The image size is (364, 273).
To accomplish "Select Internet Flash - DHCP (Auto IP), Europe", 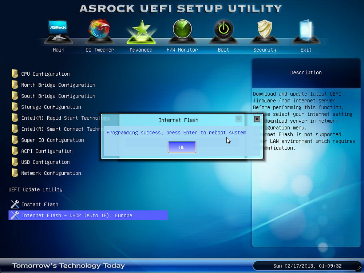I will coord(88,215).
